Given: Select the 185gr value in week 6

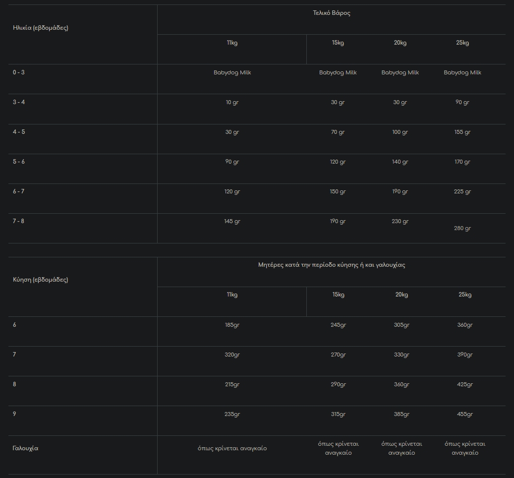Looking at the screenshot, I should [x=232, y=325].
